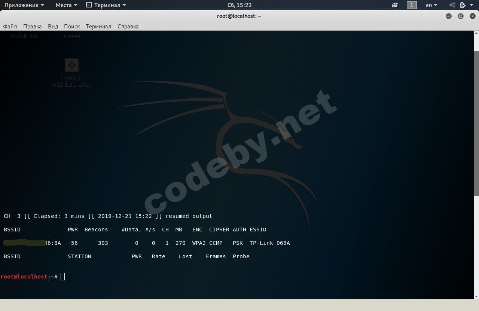Screen dimensions: 479x311
Task: Click the red 'root@localhost' prompt text
Action: click(x=24, y=277)
